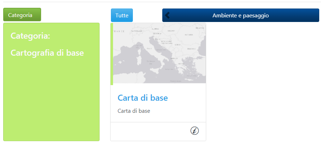The width and height of the screenshot is (321, 150).
Task: Open the blue Carta di base title link
Action: click(143, 98)
